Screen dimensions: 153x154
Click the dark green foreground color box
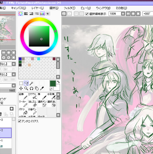[53, 83]
